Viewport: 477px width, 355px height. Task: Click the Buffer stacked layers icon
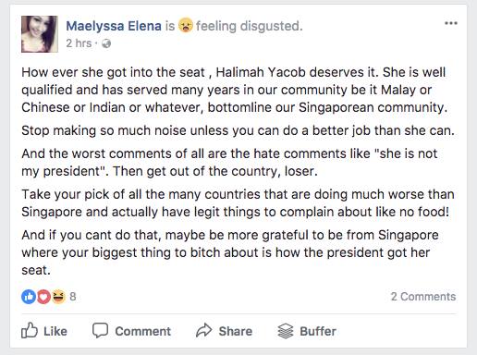point(286,331)
